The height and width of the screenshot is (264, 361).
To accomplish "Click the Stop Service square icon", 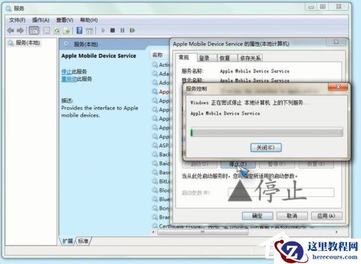I will point(113,30).
